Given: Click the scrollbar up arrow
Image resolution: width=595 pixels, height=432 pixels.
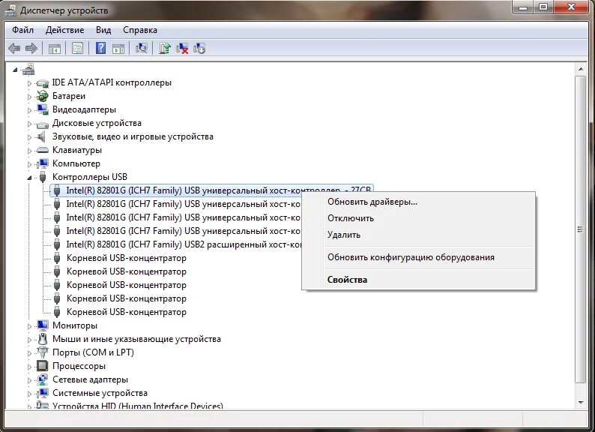Looking at the screenshot, I should [581, 69].
